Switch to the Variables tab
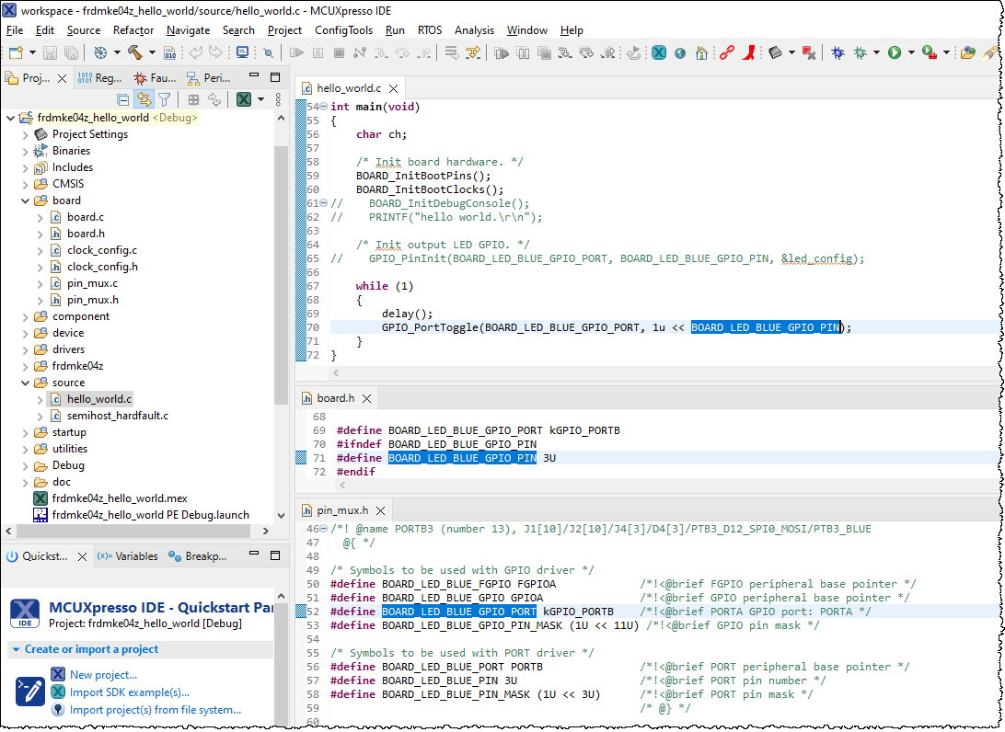Image resolution: width=1005 pixels, height=732 pixels. pos(128,556)
